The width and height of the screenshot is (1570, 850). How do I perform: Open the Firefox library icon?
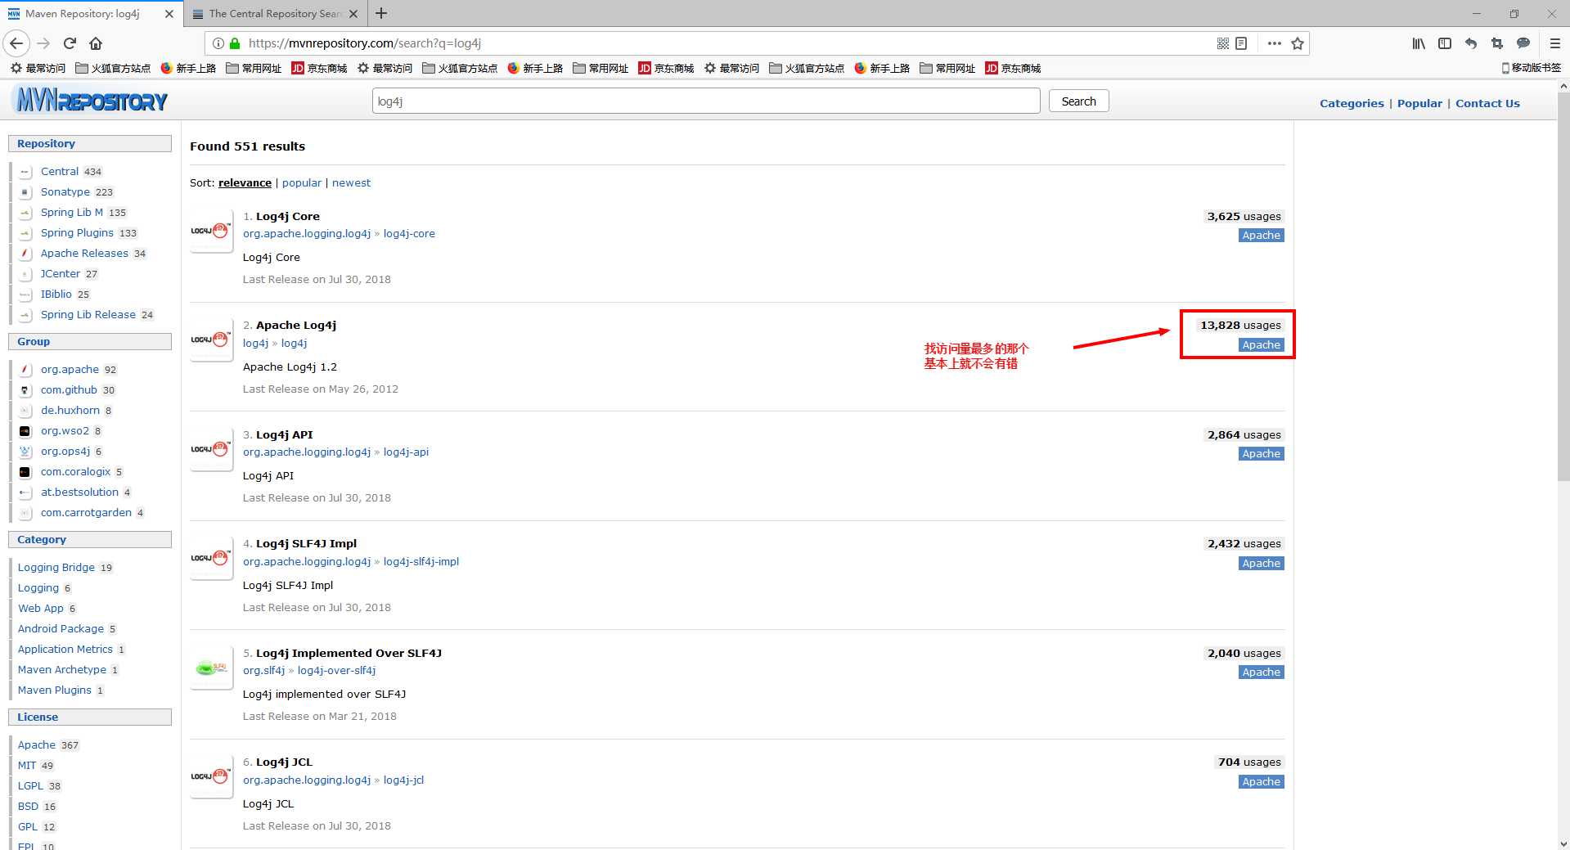(1419, 43)
